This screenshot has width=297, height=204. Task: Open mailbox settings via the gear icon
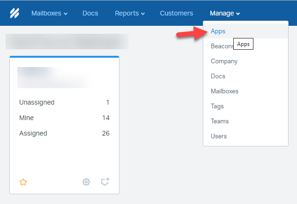point(86,182)
